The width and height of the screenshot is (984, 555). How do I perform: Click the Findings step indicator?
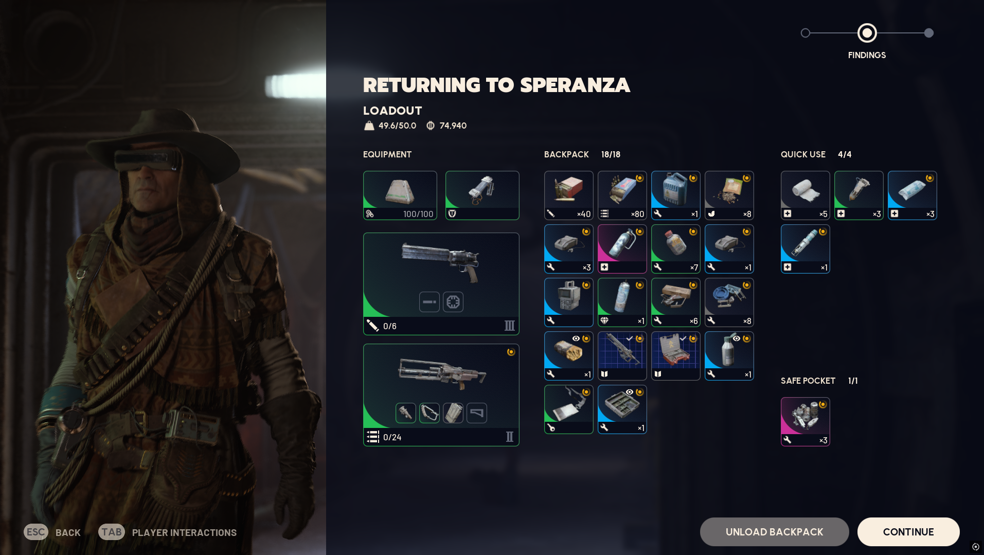coord(867,33)
